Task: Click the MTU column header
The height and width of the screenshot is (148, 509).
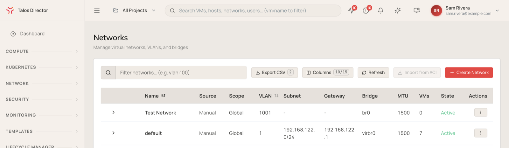Action: tap(403, 96)
